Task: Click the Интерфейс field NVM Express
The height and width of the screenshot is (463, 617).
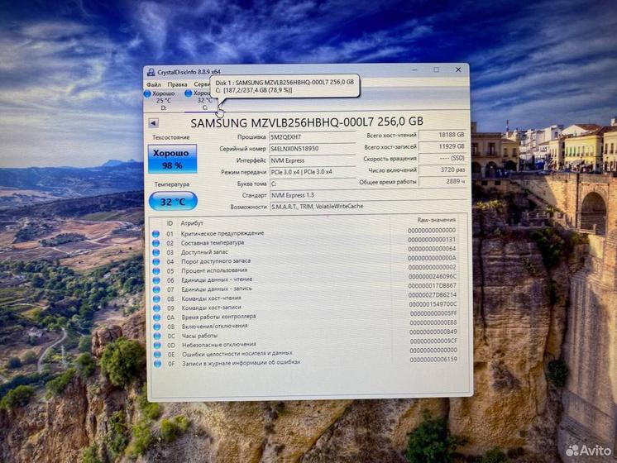Action: pos(313,160)
